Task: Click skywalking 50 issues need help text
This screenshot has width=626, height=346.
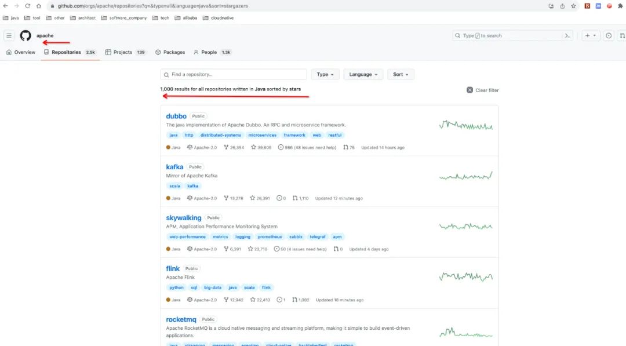Action: (x=300, y=249)
